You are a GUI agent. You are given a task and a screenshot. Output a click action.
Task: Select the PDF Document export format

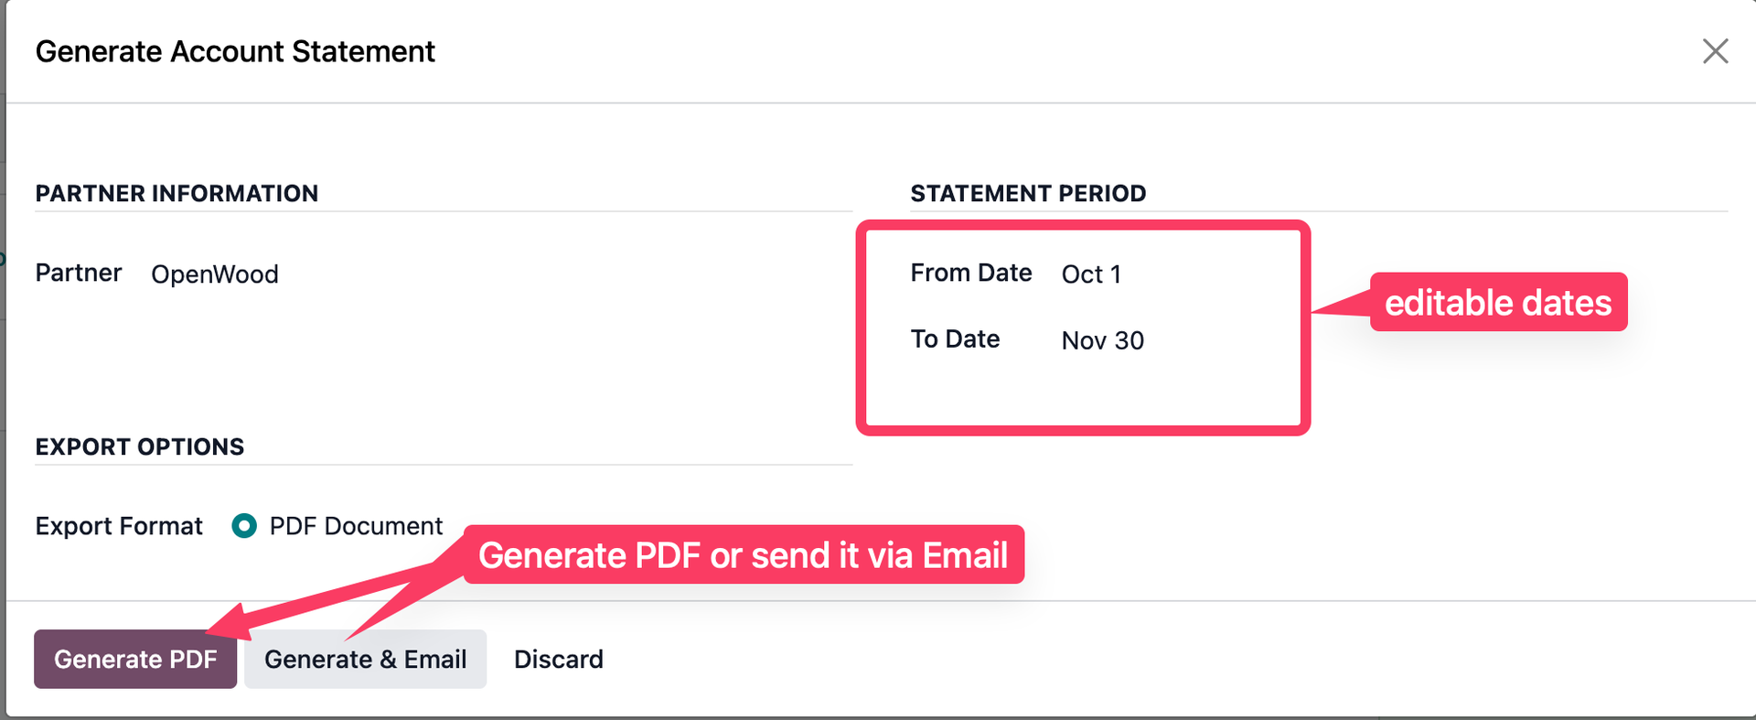click(244, 526)
